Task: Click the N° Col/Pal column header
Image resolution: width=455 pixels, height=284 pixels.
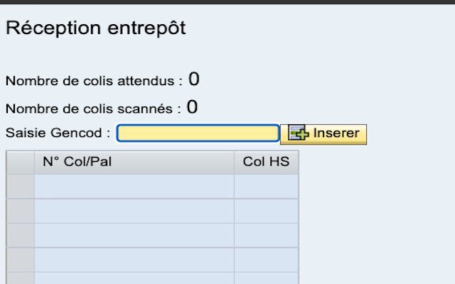Action: [x=134, y=162]
